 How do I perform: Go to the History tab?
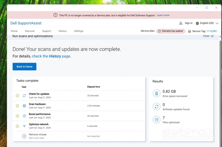(x=63, y=31)
